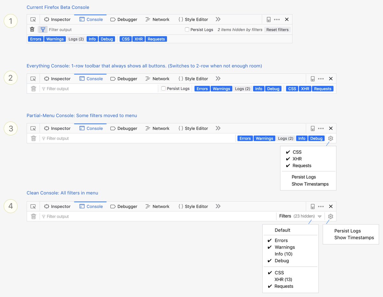Enable XHR (13) in Filters menu
Screen dimensions: 383x297
click(x=283, y=279)
